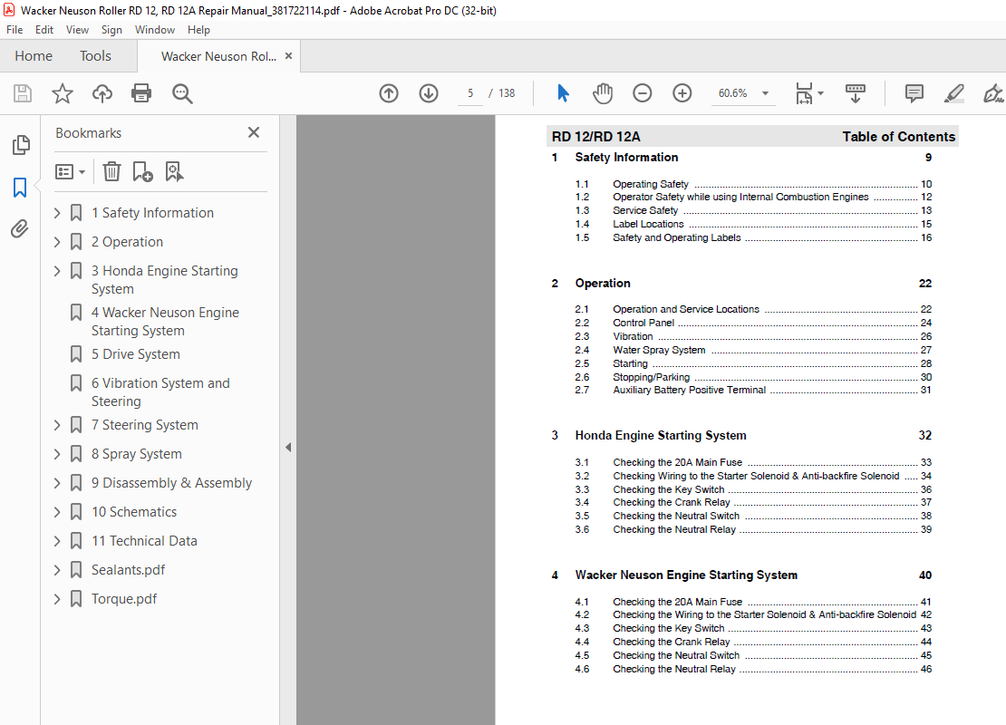This screenshot has width=1006, height=725.
Task: Jump to 1.1 Operating Safety entry
Action: [753, 184]
